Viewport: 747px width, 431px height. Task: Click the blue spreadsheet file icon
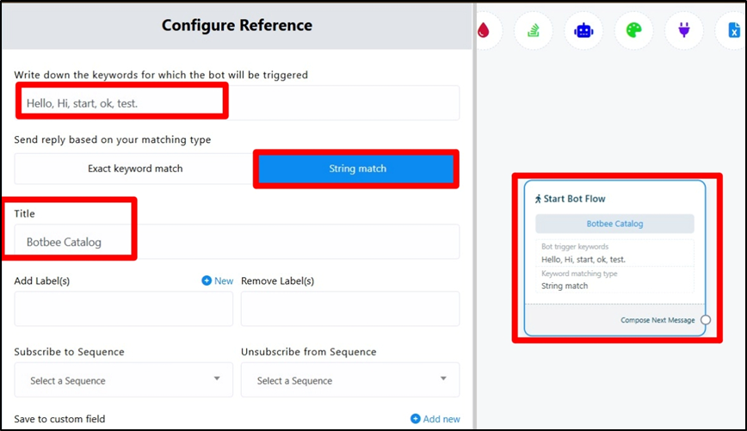click(733, 31)
